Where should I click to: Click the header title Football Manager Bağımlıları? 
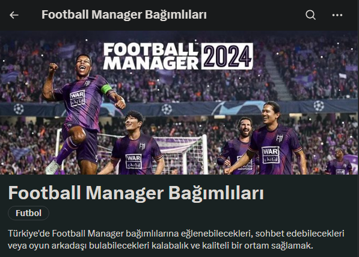pos(124,14)
